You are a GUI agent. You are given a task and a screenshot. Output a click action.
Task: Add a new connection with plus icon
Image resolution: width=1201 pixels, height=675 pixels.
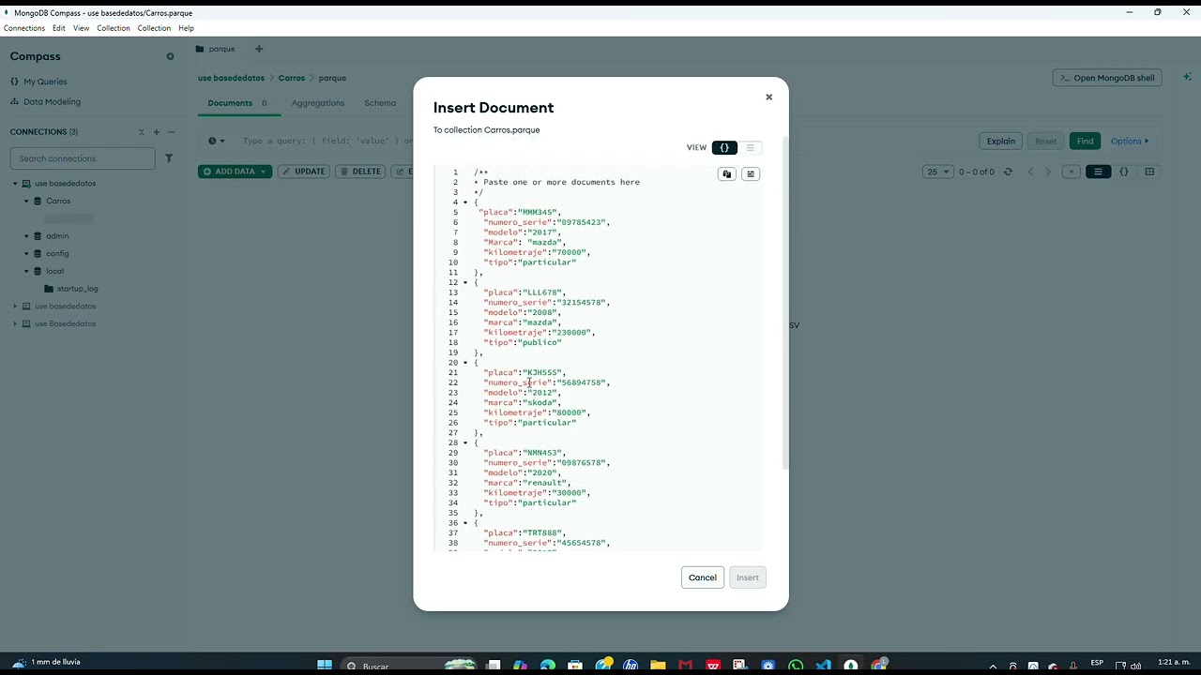pos(157,132)
